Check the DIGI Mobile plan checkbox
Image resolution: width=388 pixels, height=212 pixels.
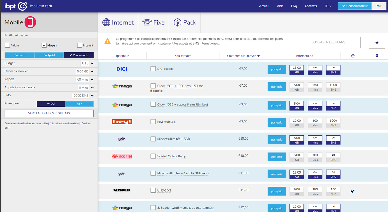(x=153, y=69)
